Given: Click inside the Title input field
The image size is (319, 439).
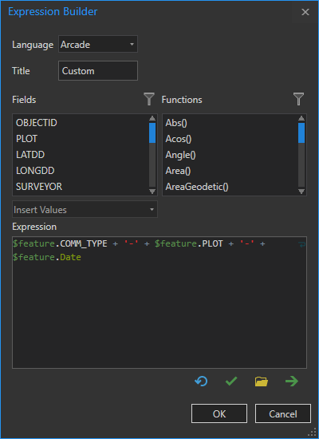Looking at the screenshot, I should [98, 70].
